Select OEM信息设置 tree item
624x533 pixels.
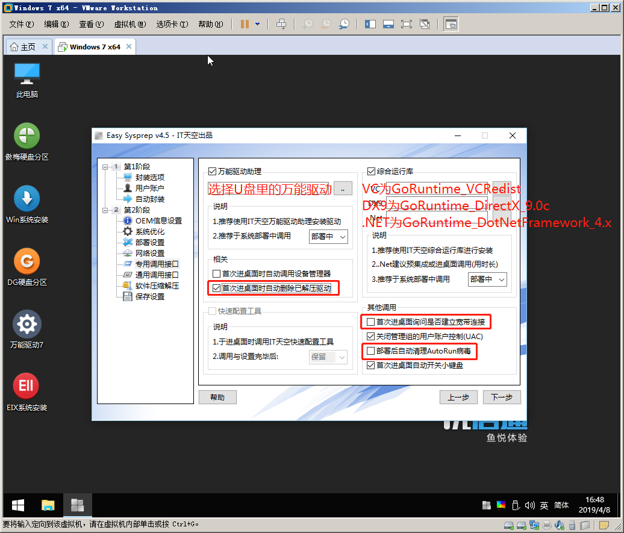point(158,221)
